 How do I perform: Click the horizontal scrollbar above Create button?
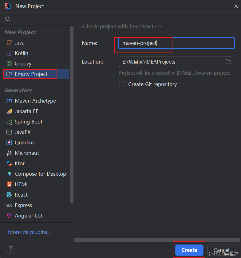(x=157, y=240)
